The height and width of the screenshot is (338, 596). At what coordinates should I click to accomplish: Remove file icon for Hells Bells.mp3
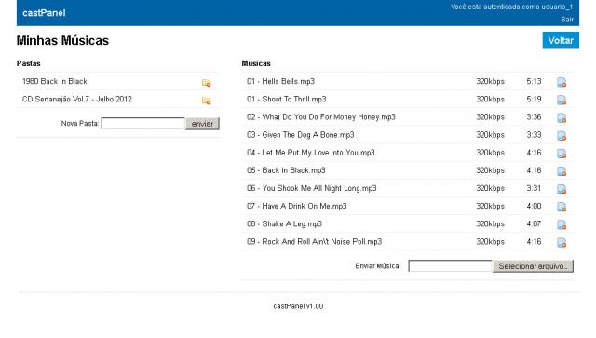(x=562, y=82)
